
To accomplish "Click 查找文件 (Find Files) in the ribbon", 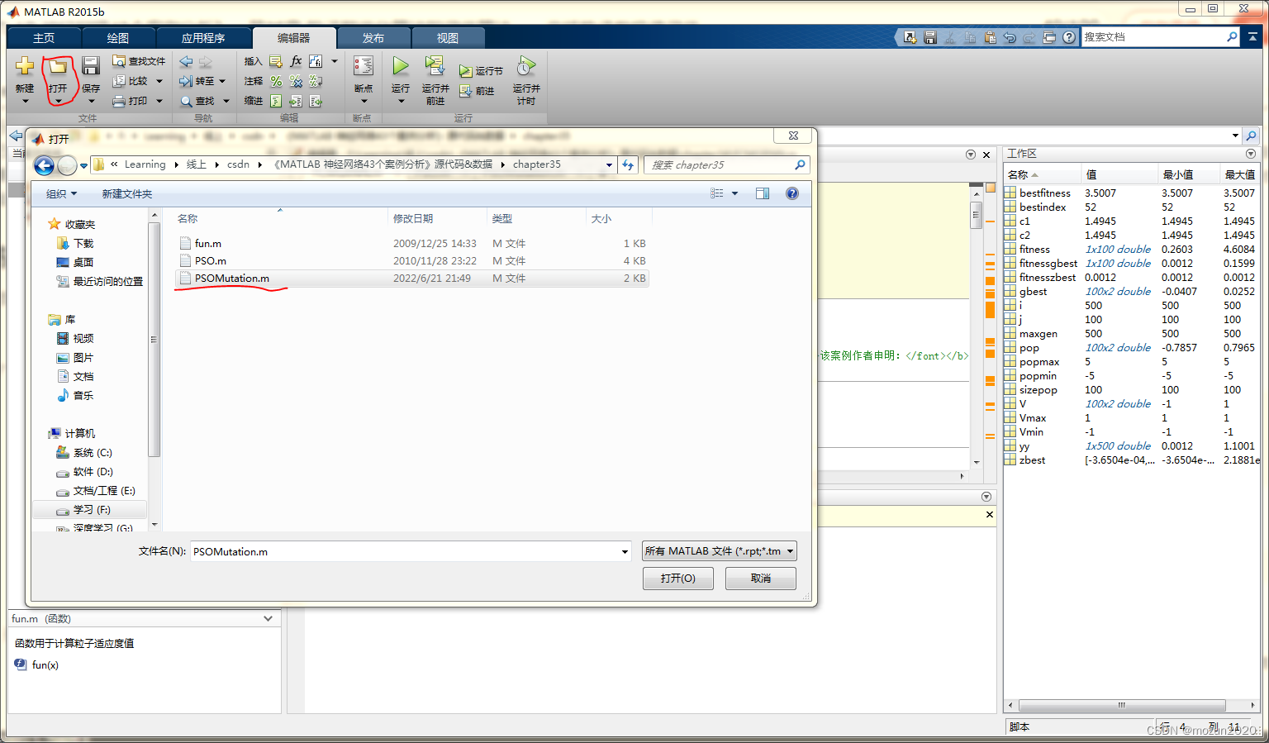I will pos(139,61).
